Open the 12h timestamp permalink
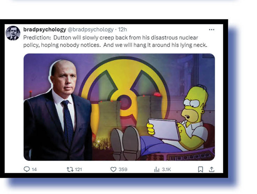The width and height of the screenshot is (257, 194). tap(122, 30)
